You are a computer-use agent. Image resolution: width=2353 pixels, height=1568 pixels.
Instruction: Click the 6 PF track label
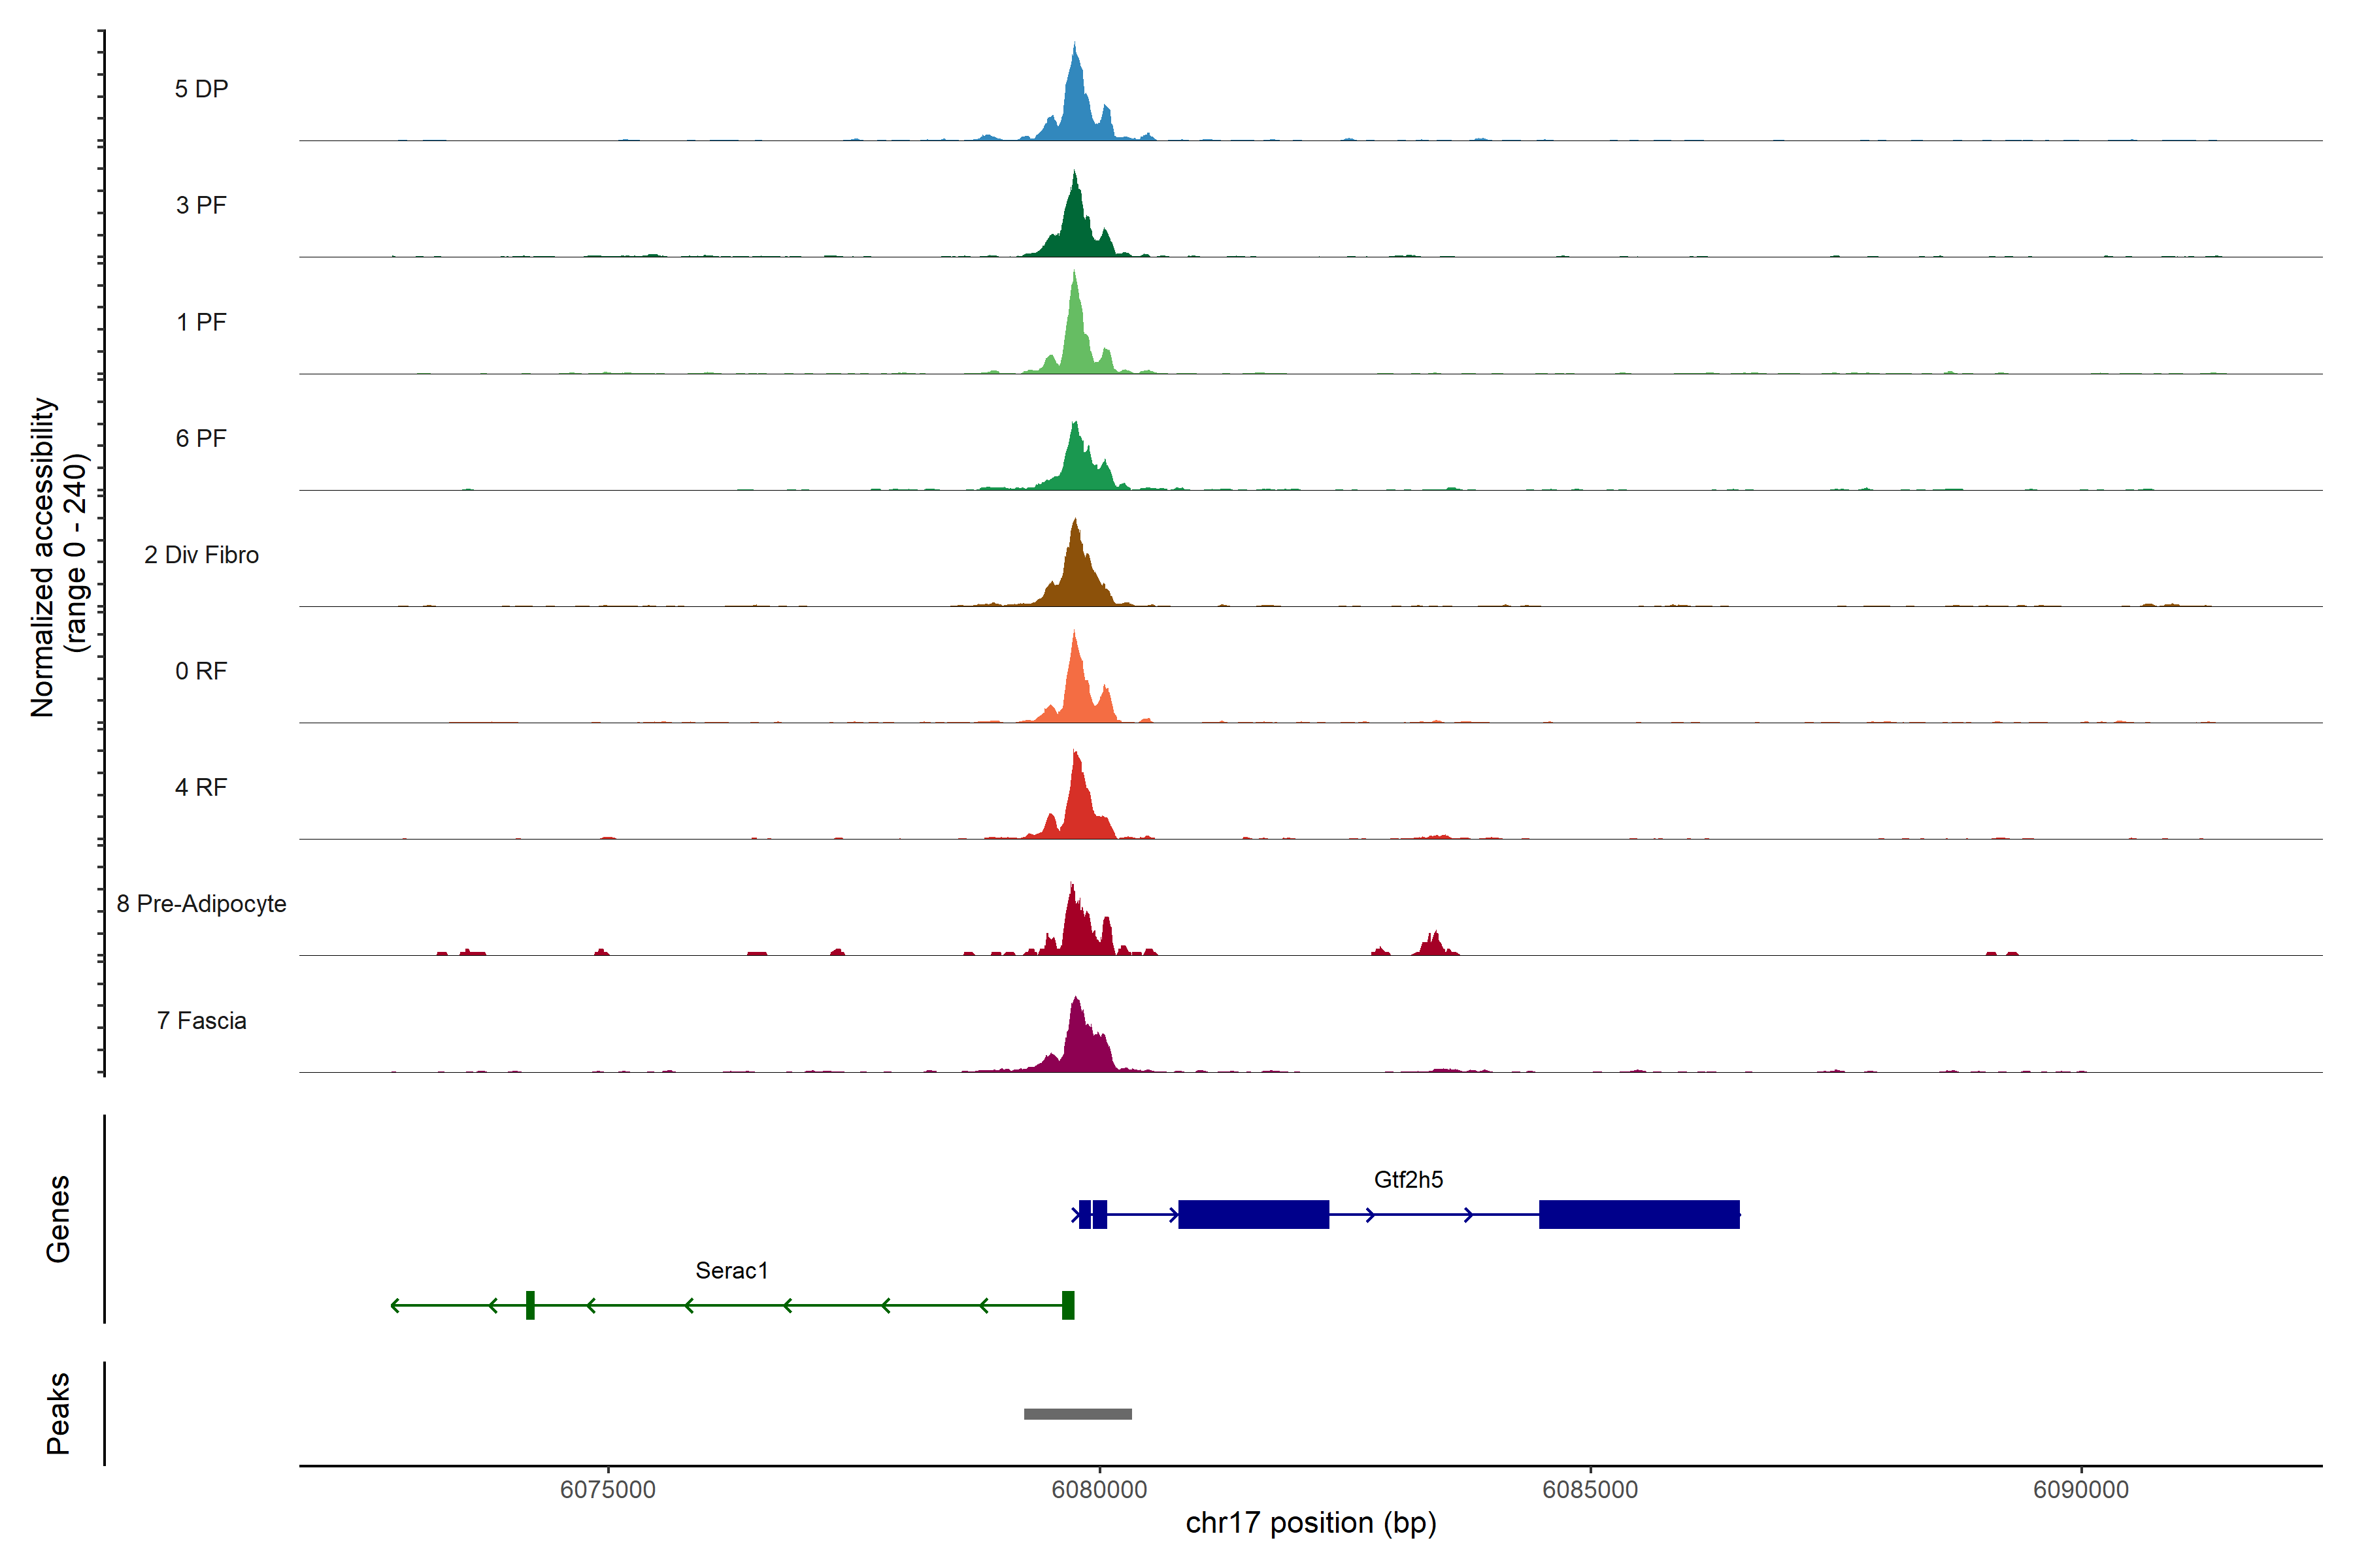[201, 438]
